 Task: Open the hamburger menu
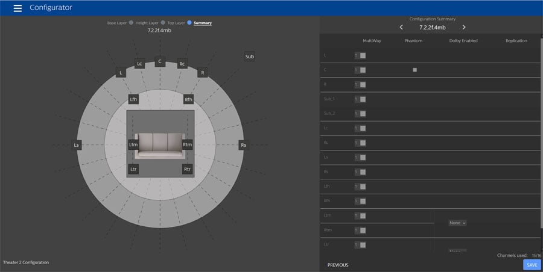pos(17,8)
